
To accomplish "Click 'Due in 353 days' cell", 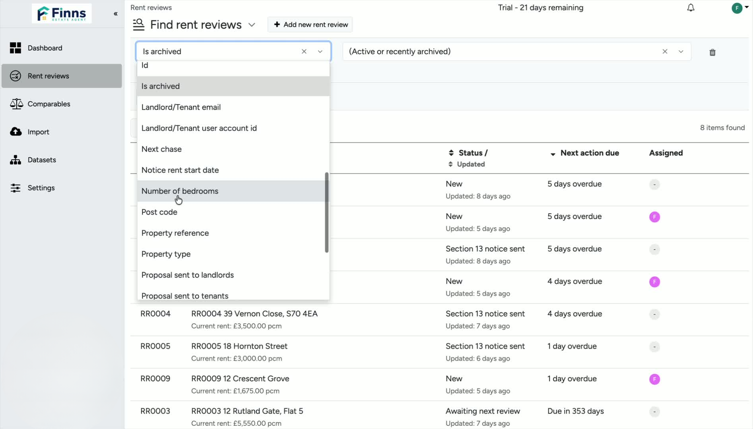I will [x=576, y=411].
